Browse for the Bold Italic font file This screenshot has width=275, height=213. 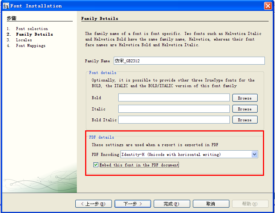(x=245, y=120)
